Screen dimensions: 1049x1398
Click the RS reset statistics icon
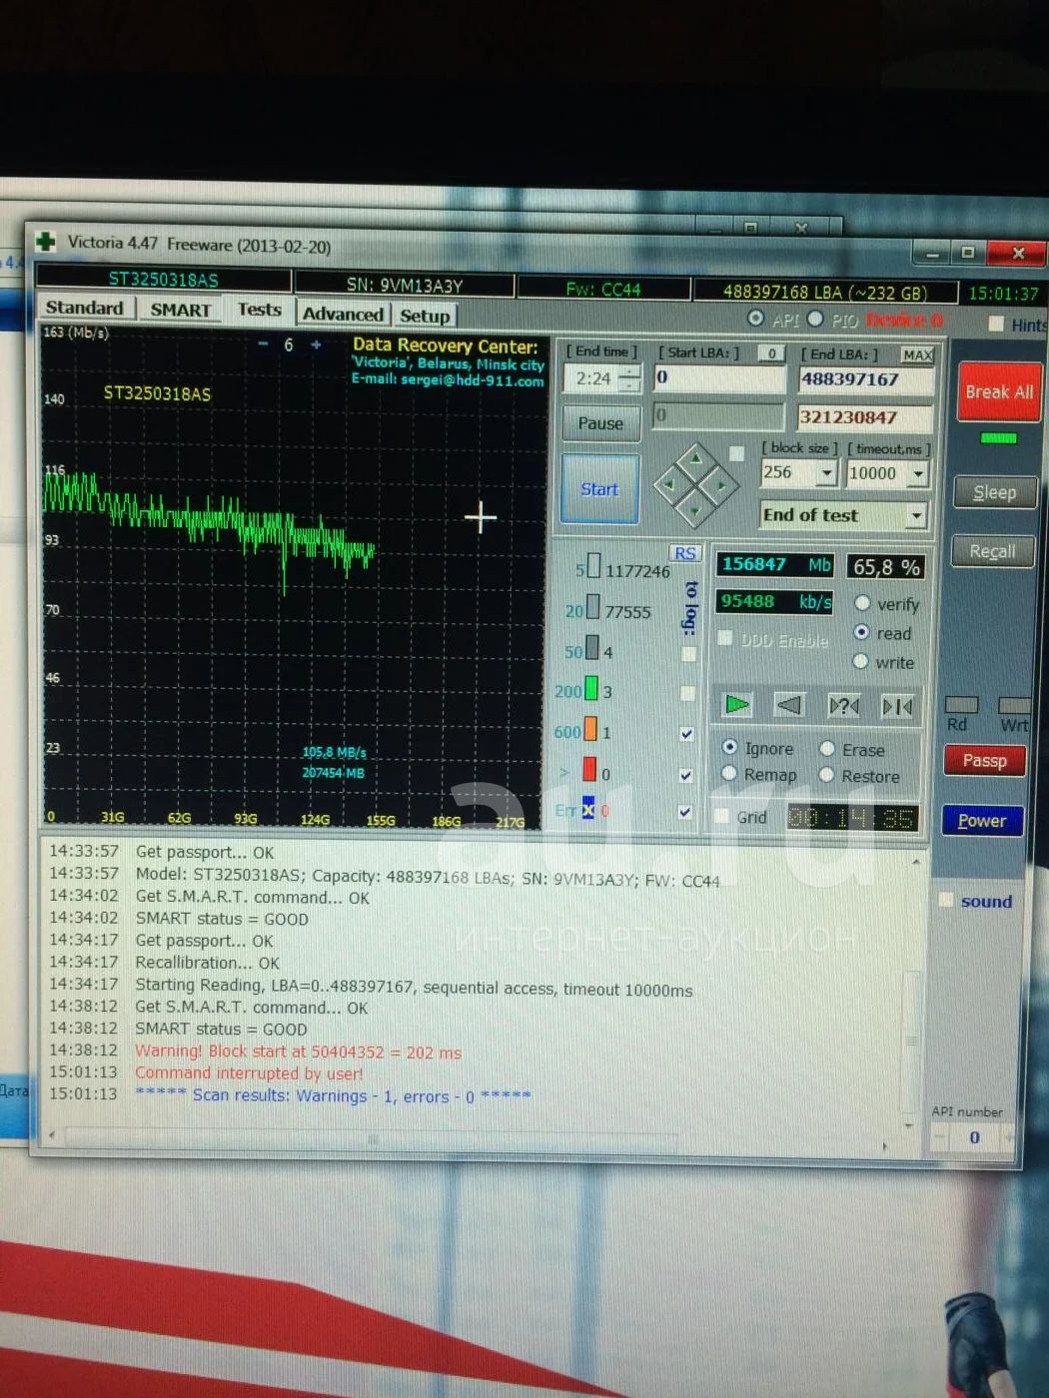point(684,553)
